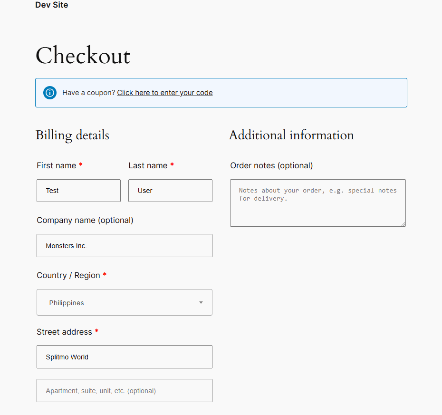Open the Dev Site home link
The width and height of the screenshot is (442, 415).
tap(51, 5)
